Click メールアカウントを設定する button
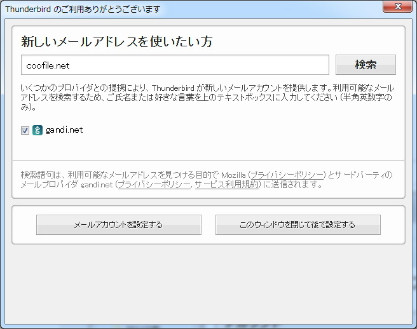The width and height of the screenshot is (417, 329). coord(119,225)
